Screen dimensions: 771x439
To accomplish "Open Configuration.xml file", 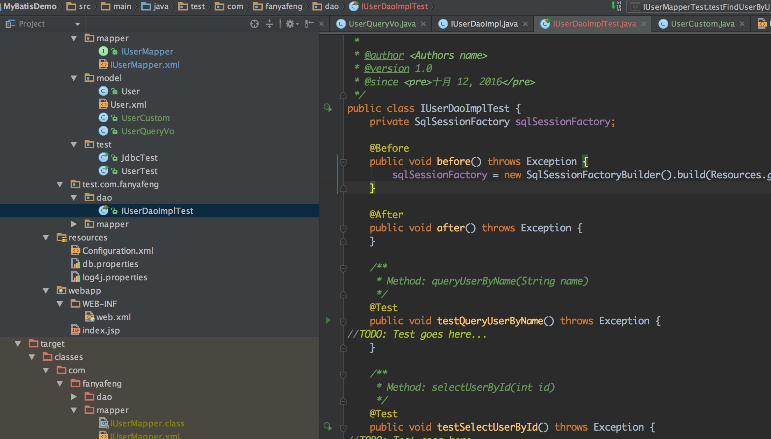I will pos(118,251).
